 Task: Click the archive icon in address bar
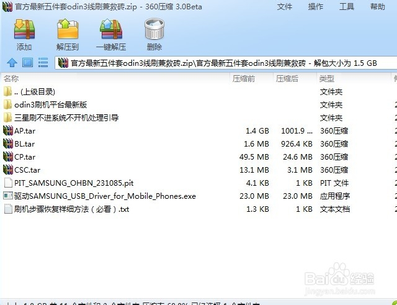[x=63, y=63]
